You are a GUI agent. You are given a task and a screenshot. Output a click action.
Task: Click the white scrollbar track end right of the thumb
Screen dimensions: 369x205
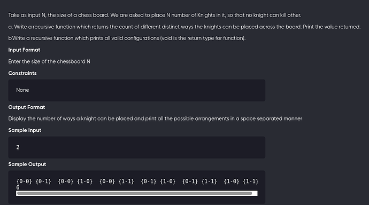255,193
